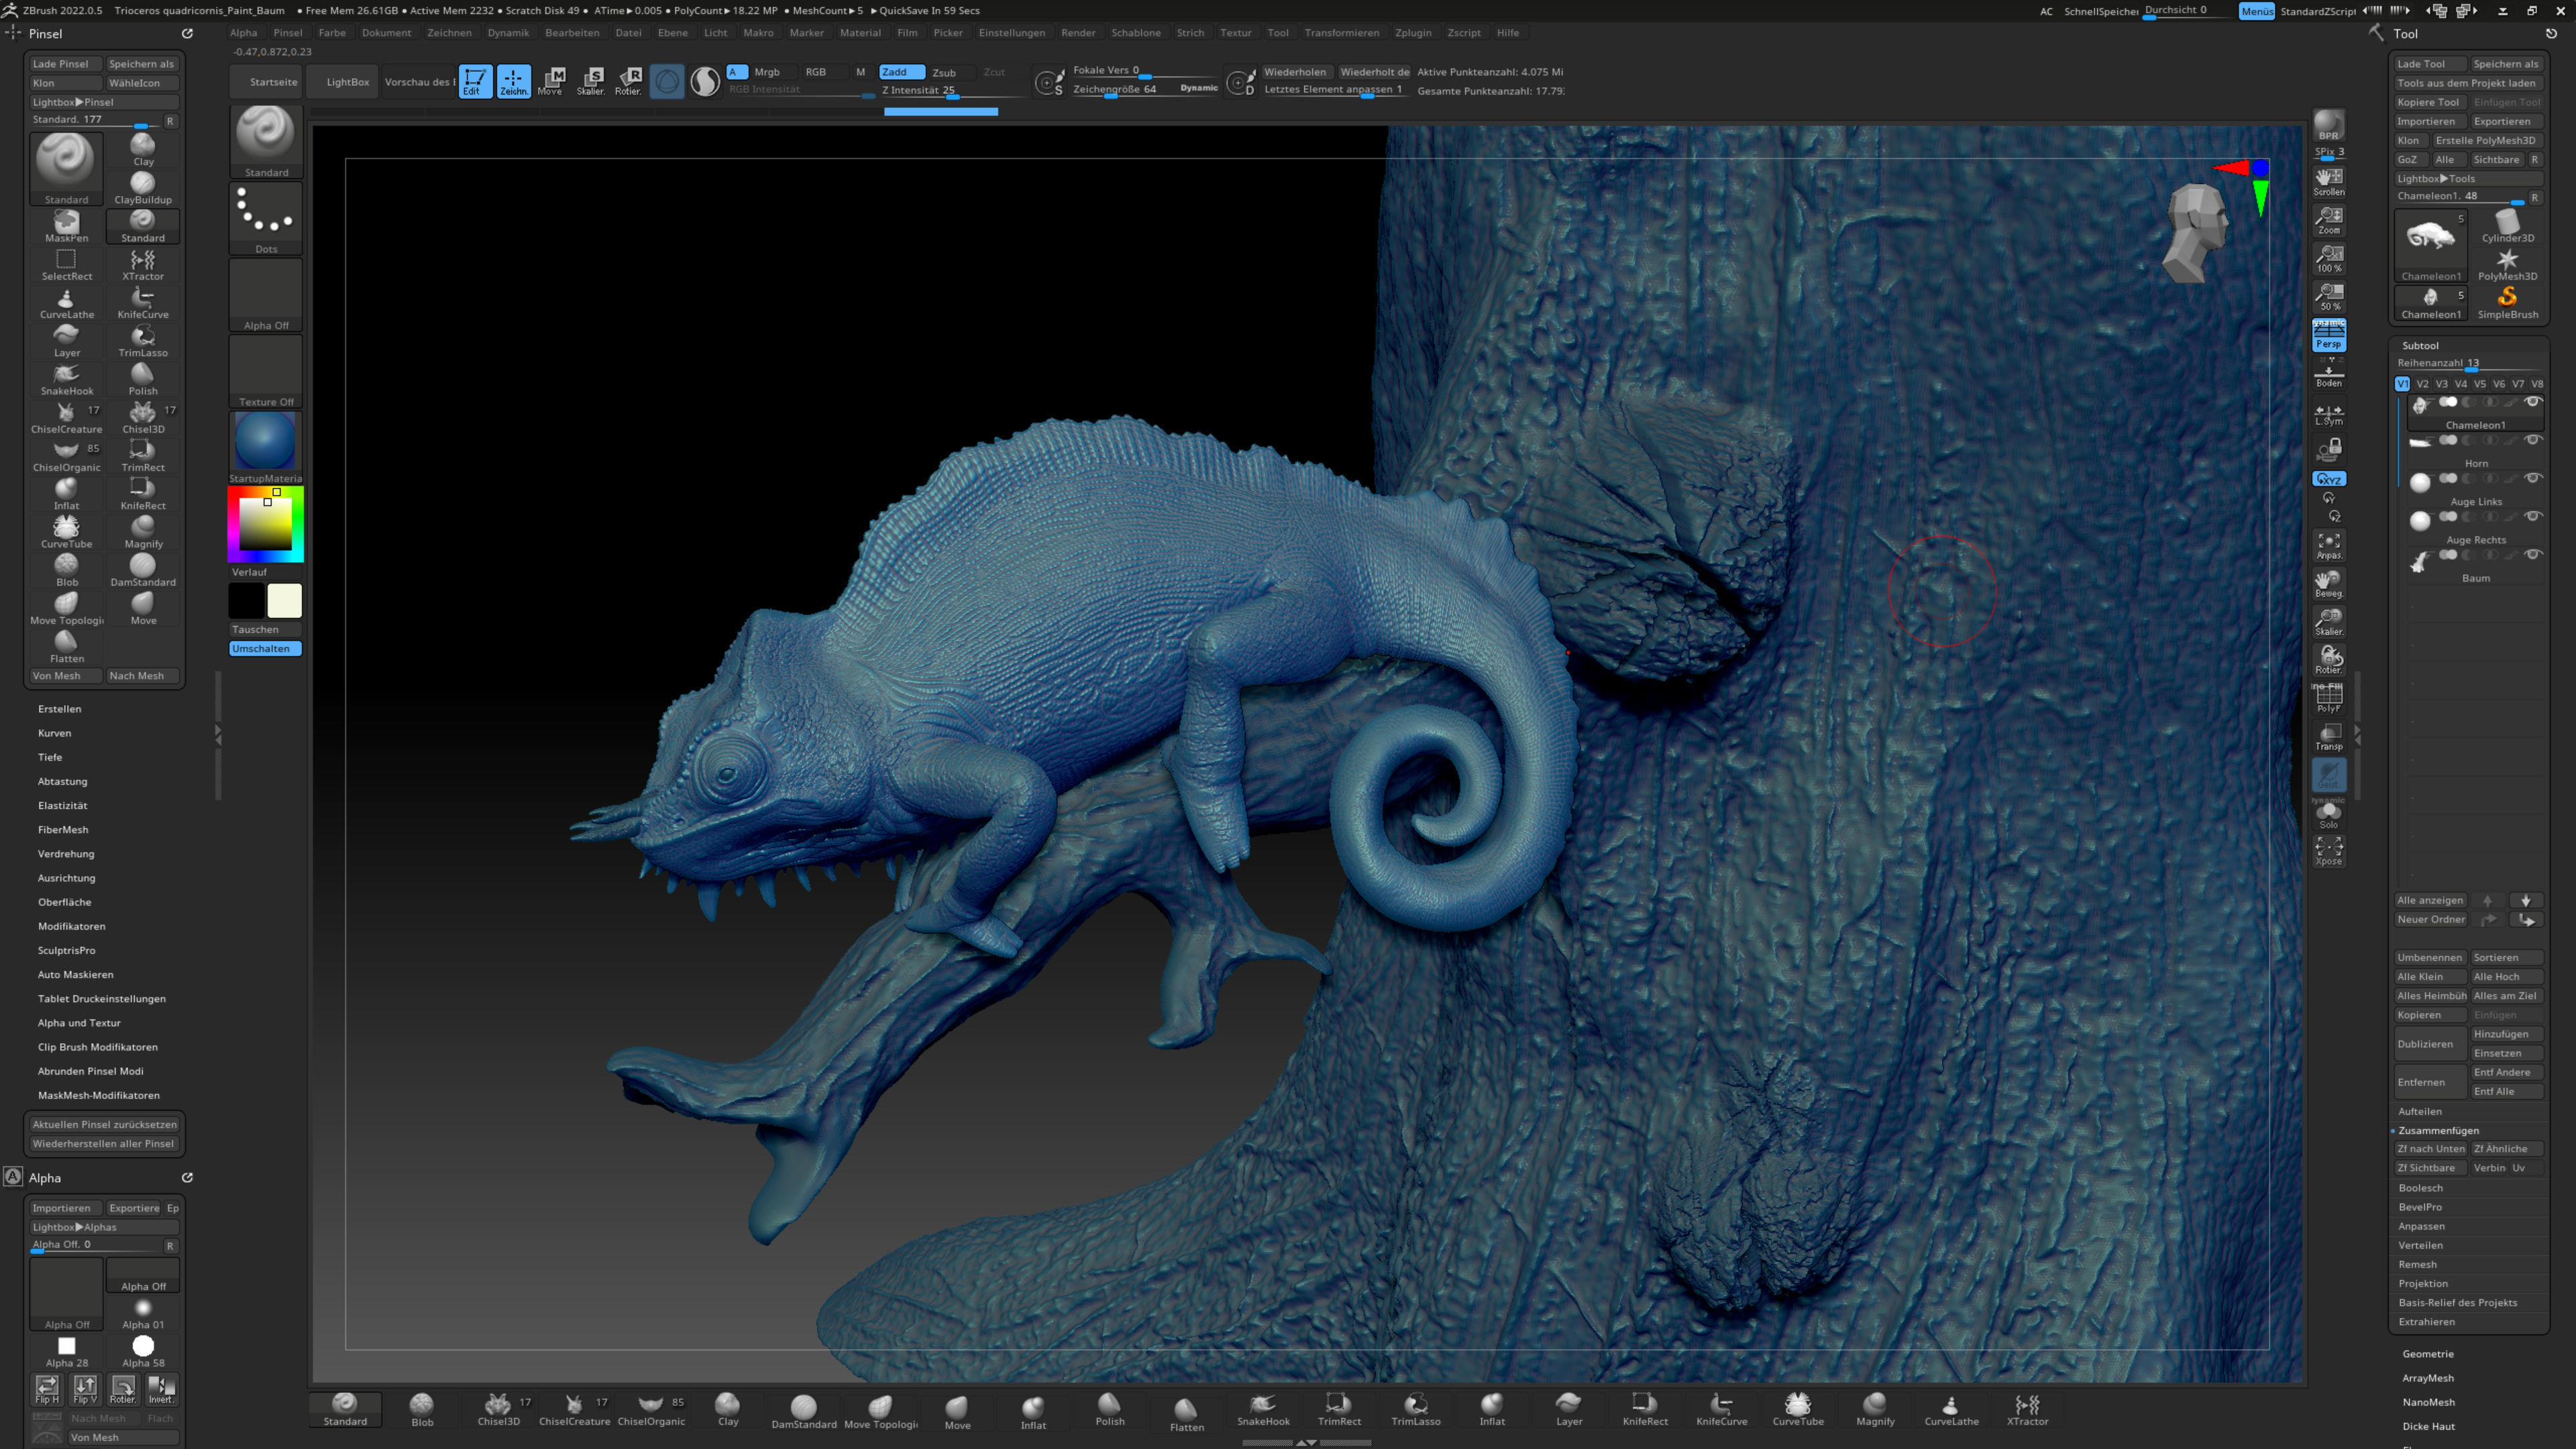Activate the Edit mode button
Viewport: 2576px width, 1449px height.
tap(475, 81)
